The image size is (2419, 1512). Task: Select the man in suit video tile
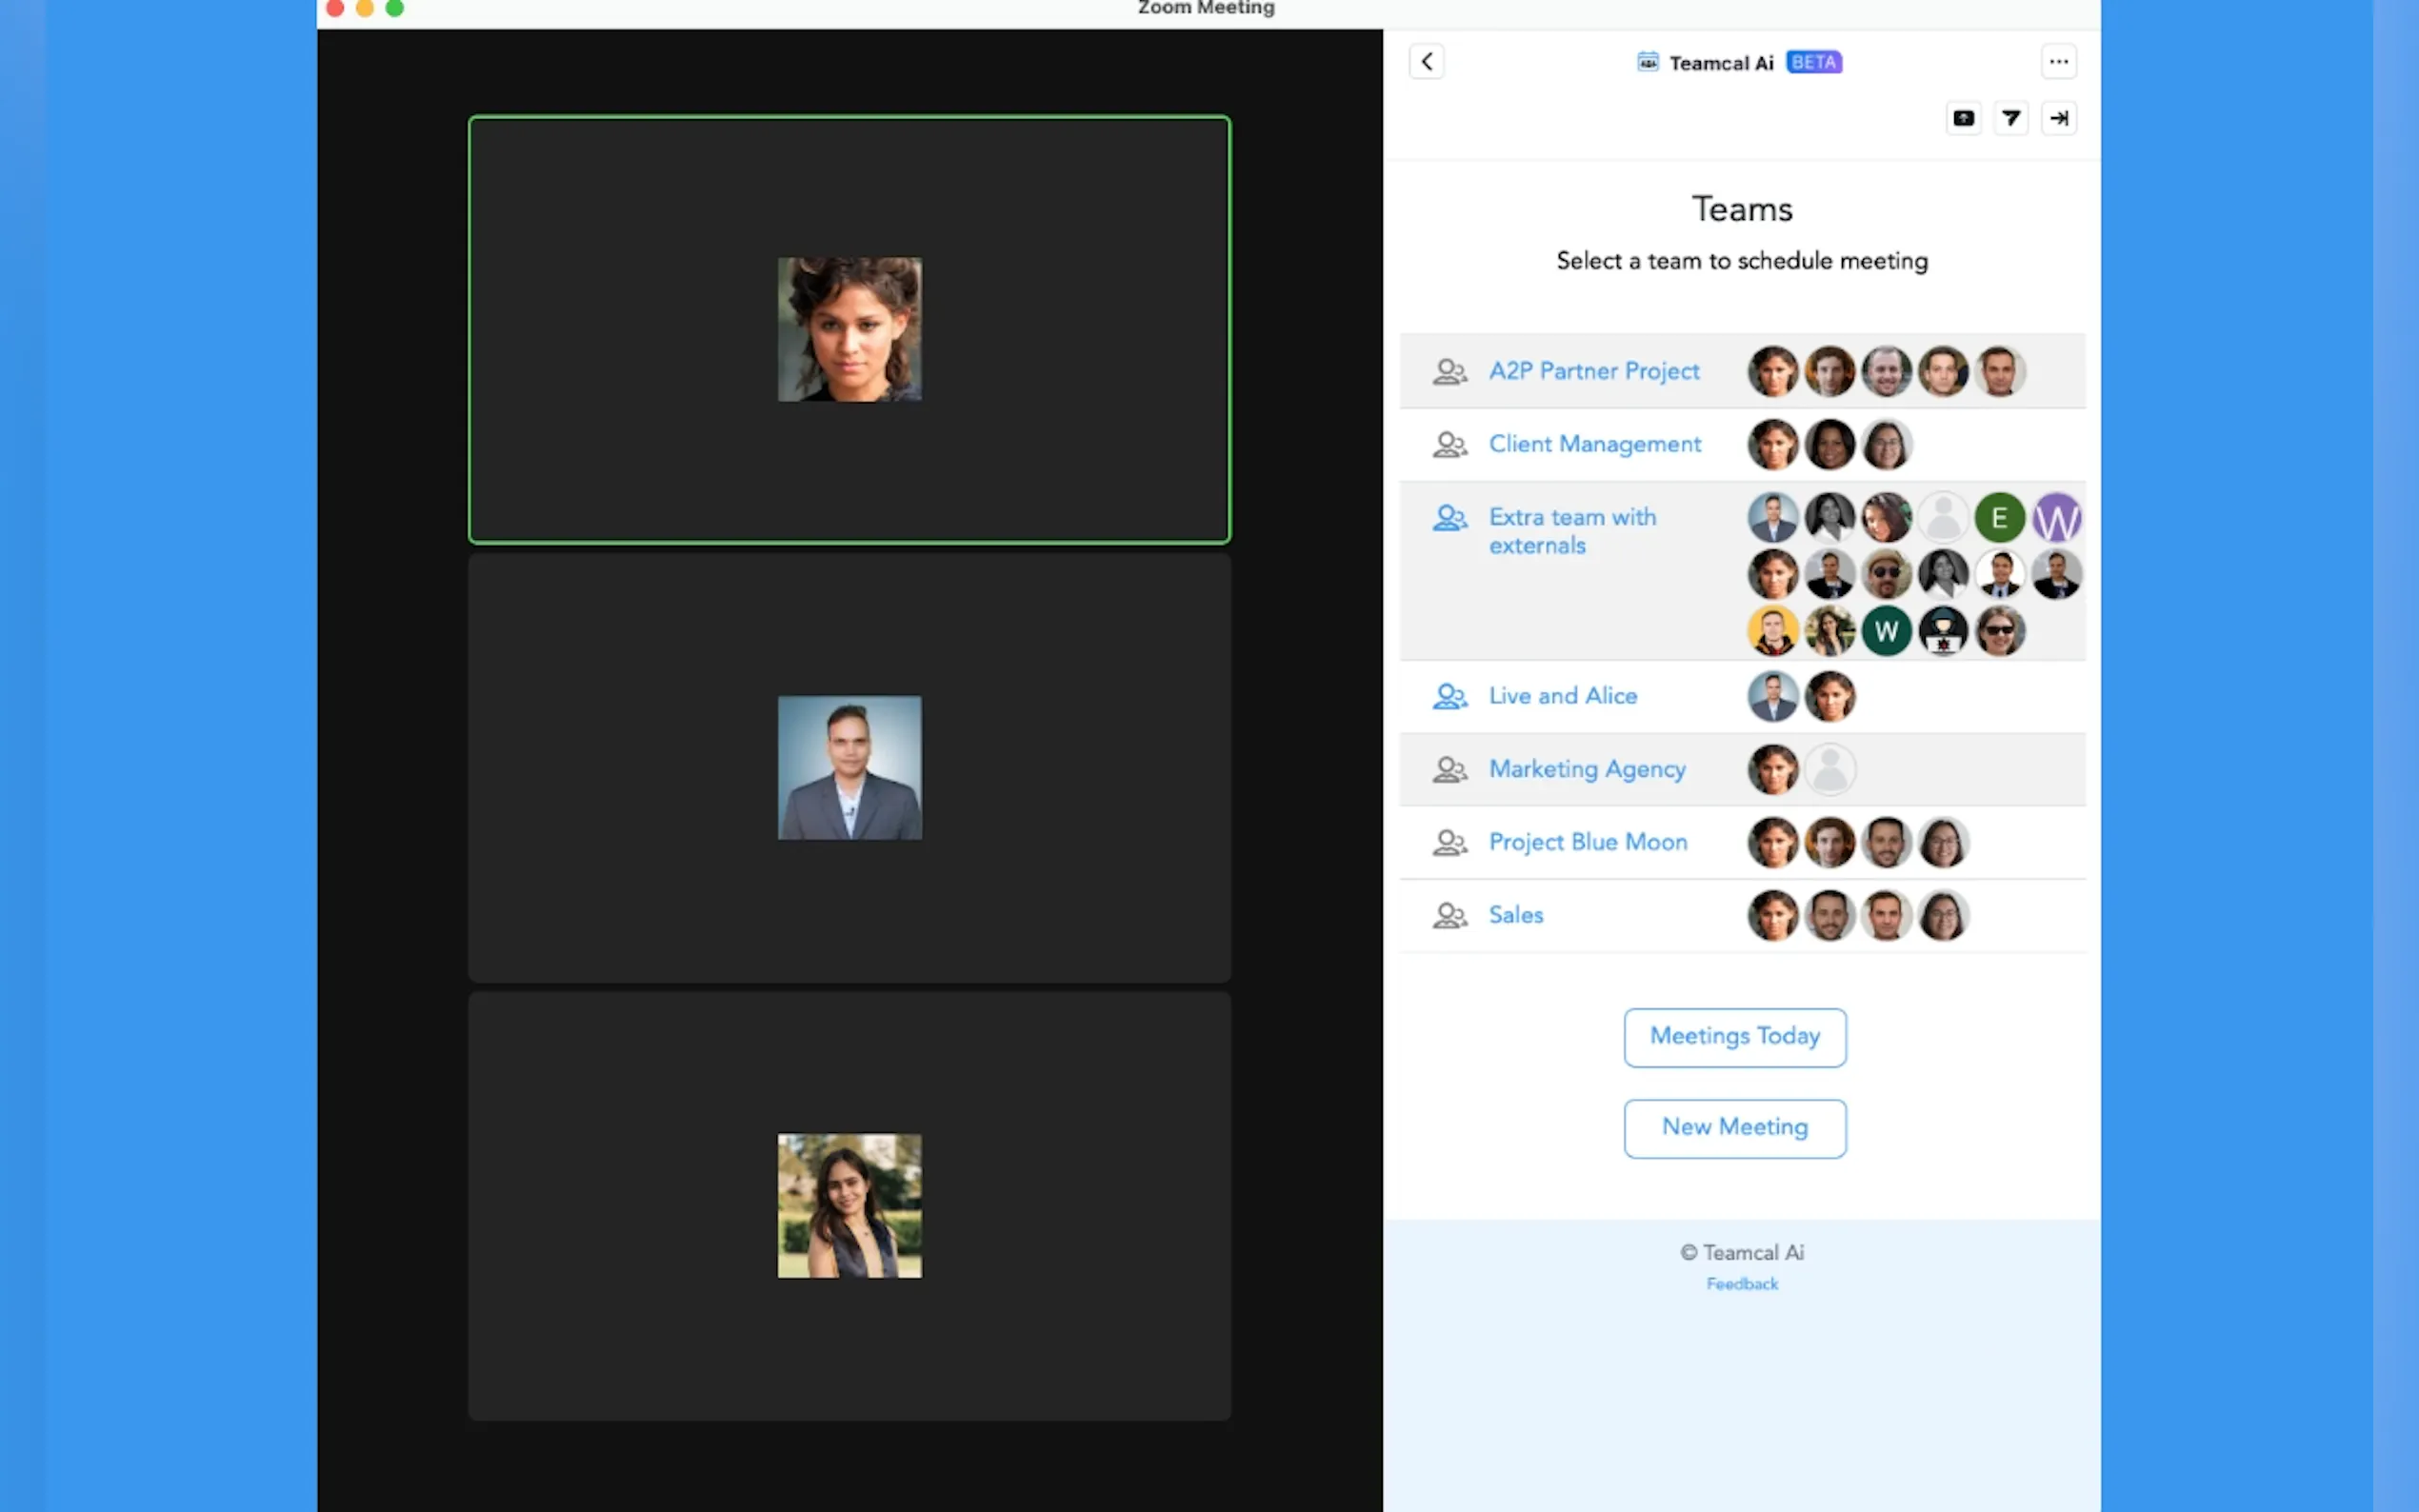click(x=849, y=768)
